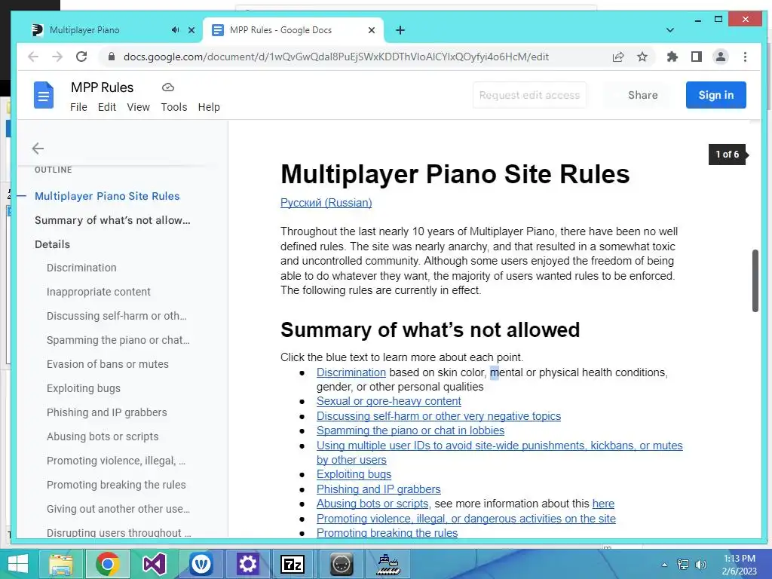772x579 pixels.
Task: Jump to Abusing bots or scripts outline item
Action: [x=103, y=437]
